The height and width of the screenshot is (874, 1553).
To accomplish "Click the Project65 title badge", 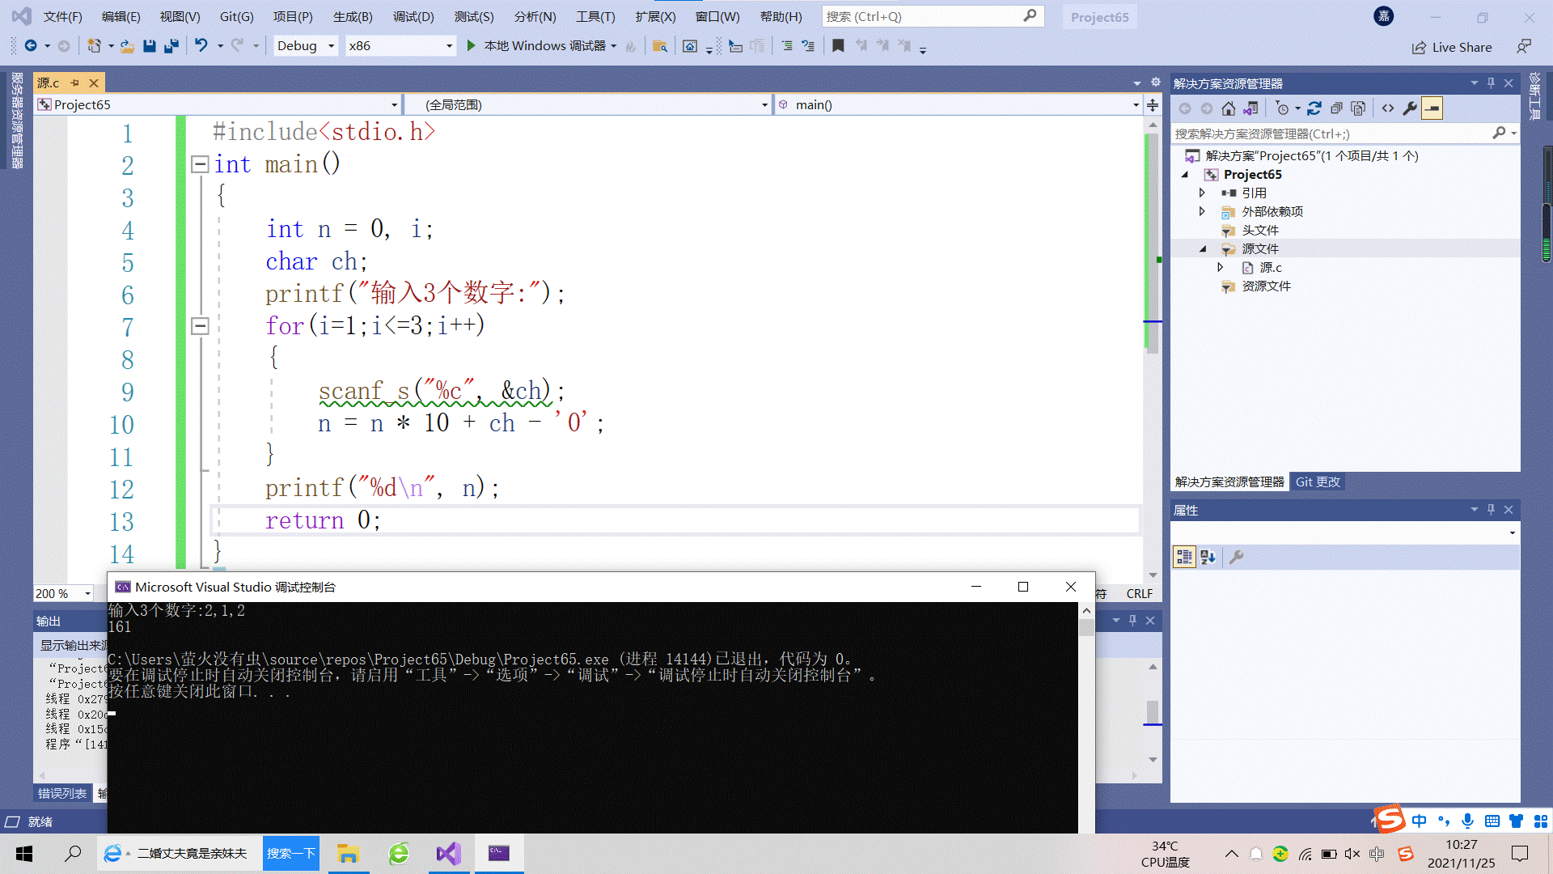I will pyautogui.click(x=1099, y=17).
